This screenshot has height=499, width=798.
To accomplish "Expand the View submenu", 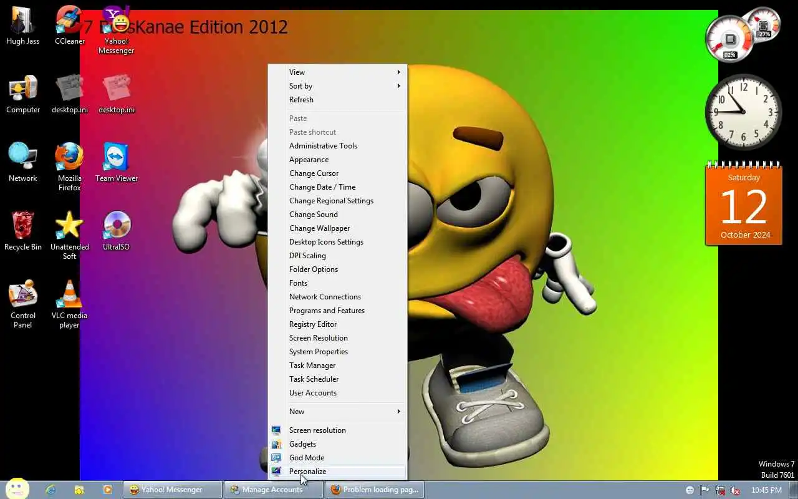I will coord(337,72).
